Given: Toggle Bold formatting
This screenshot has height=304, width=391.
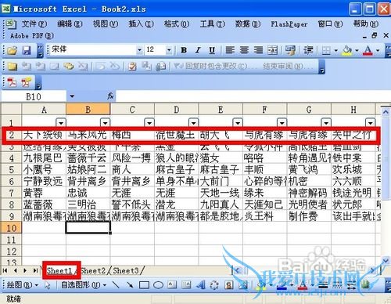Looking at the screenshot, I should 184,50.
